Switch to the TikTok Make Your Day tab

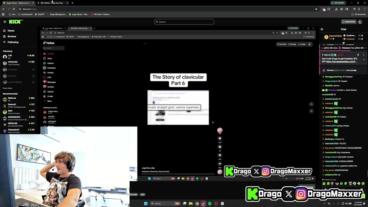53,3
